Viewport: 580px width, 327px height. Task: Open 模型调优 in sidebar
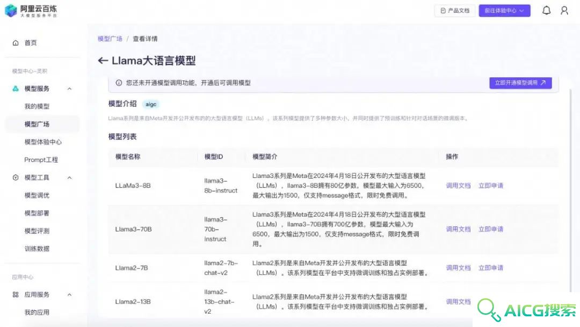tap(37, 195)
